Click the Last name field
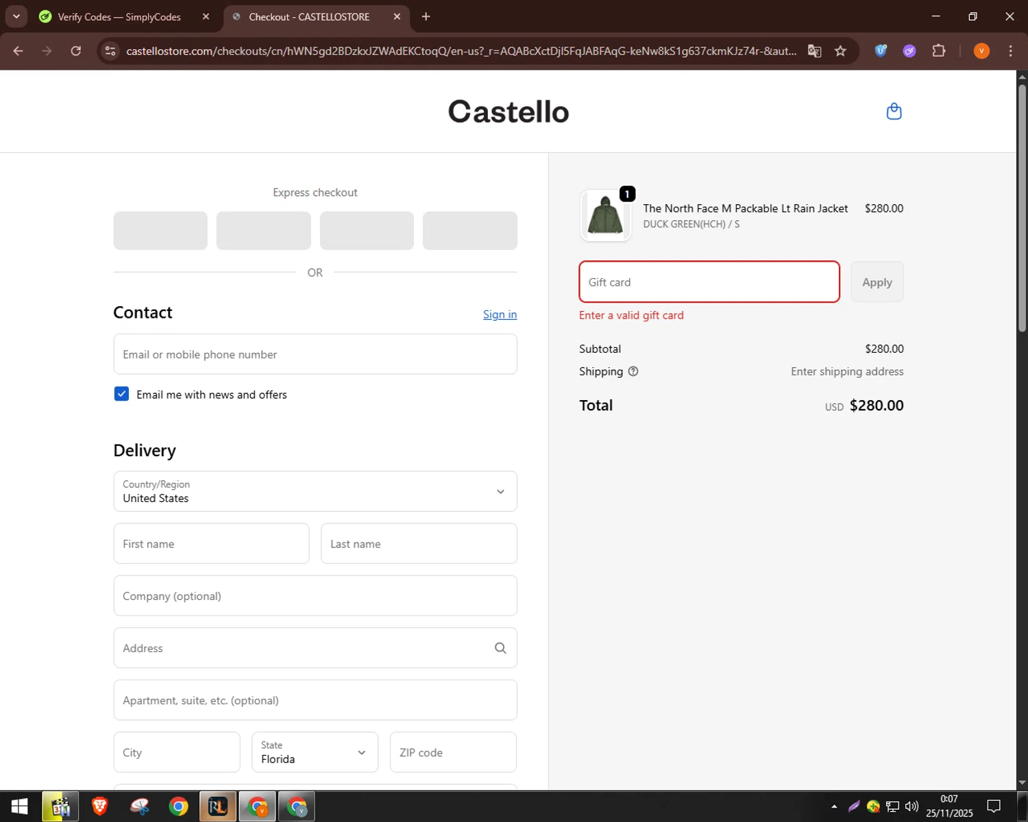 419,544
